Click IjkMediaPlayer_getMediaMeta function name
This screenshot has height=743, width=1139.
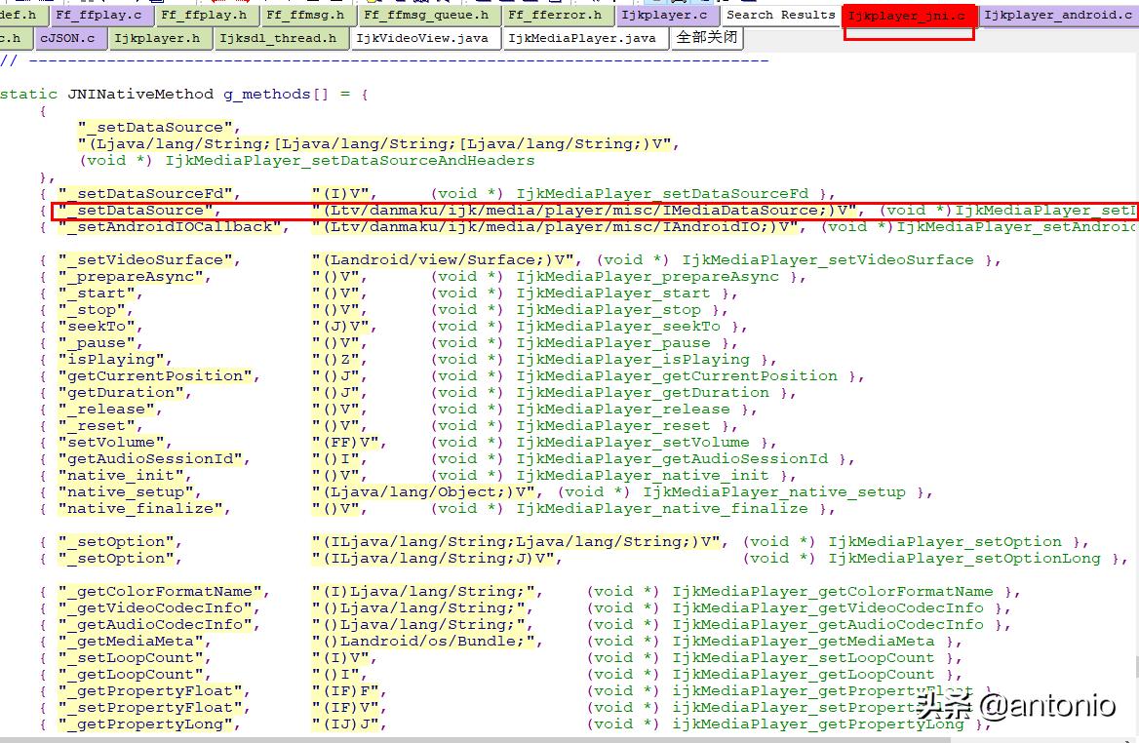(x=804, y=642)
